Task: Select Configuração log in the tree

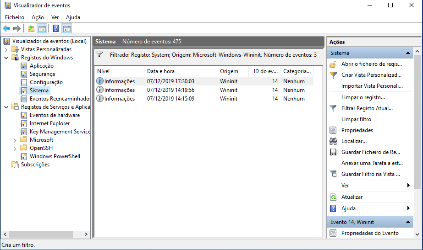Action: (x=46, y=82)
